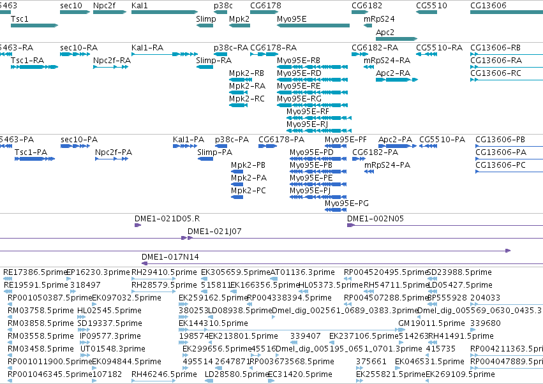The height and width of the screenshot is (384, 543).
Task: Select the Npc2f gene arrow
Action: tap(110, 12)
